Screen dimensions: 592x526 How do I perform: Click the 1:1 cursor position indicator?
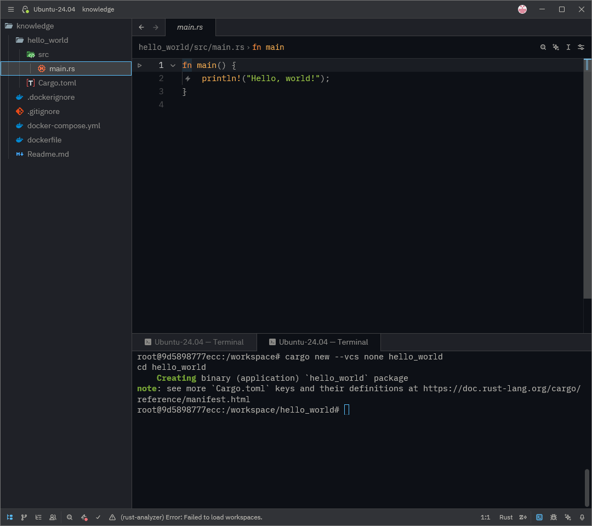click(485, 517)
